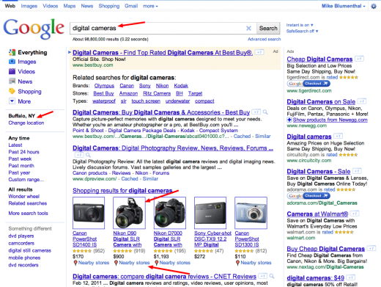This screenshot has width=381, height=287.
Task: Open the Nikon D90 camera thumbnail
Action: point(129,213)
